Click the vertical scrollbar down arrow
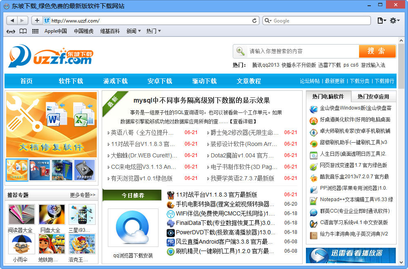 coord(401,262)
